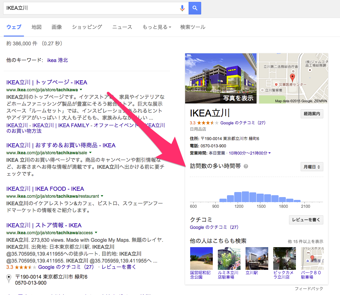Open IKEA FOOD result link
The image size is (340, 295).
[45, 189]
